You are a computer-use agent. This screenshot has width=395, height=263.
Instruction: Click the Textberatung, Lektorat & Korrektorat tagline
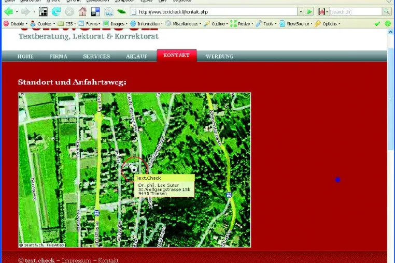pyautogui.click(x=89, y=36)
